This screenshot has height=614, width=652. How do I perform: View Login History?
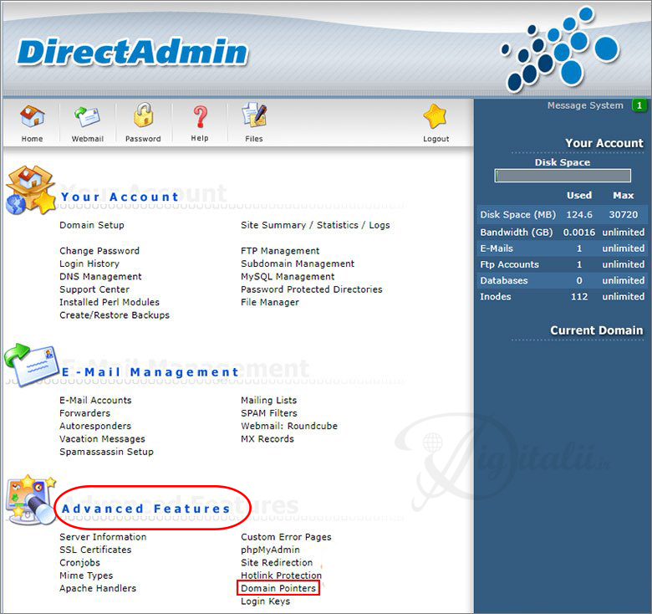tap(89, 264)
